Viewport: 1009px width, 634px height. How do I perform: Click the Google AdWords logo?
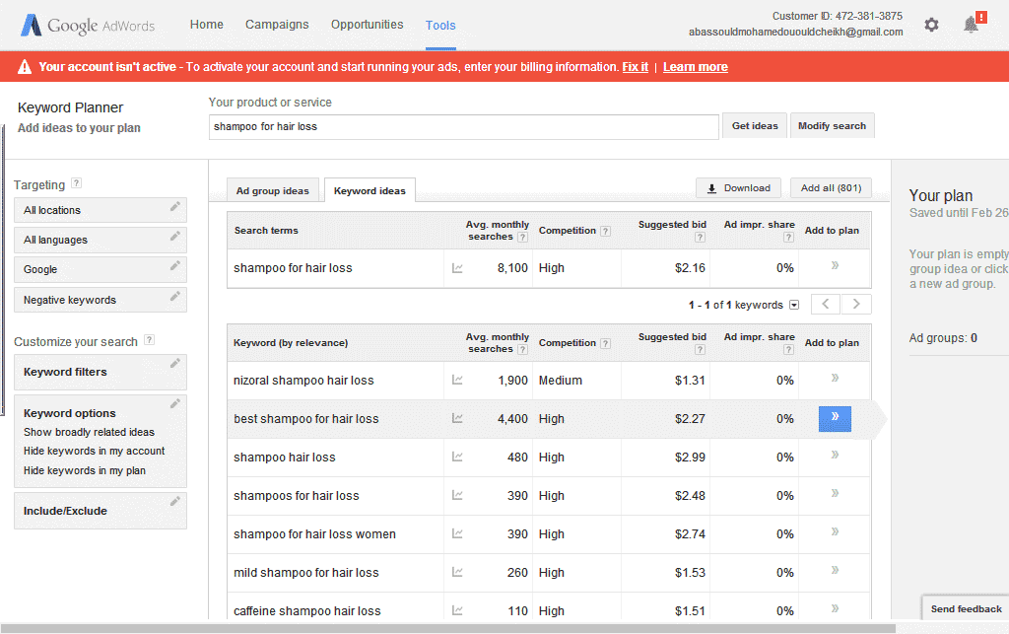(88, 25)
